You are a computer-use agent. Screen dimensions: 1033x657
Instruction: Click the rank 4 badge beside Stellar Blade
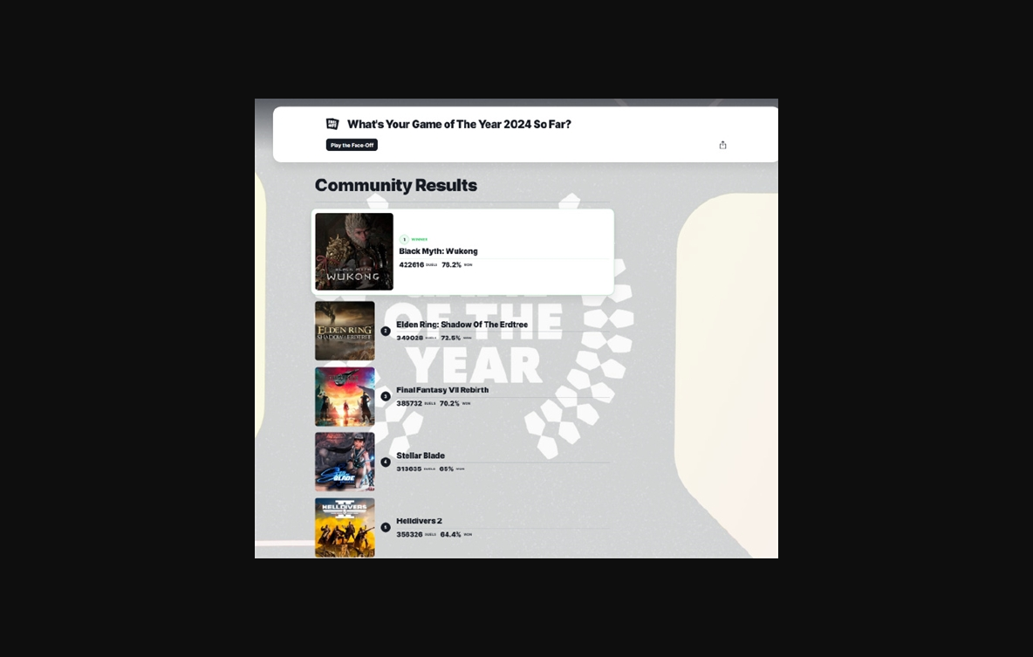coord(386,462)
